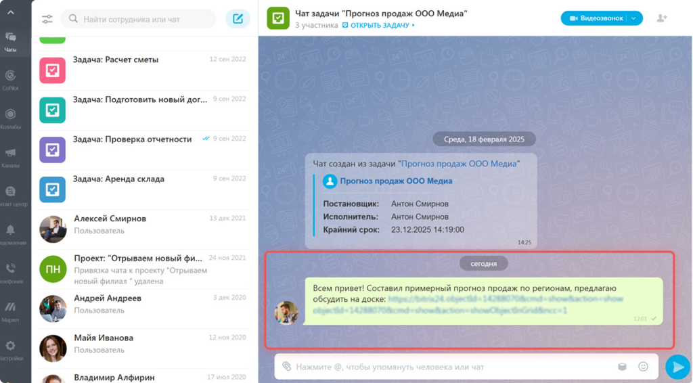Open chat list filter settings icon

tap(47, 19)
